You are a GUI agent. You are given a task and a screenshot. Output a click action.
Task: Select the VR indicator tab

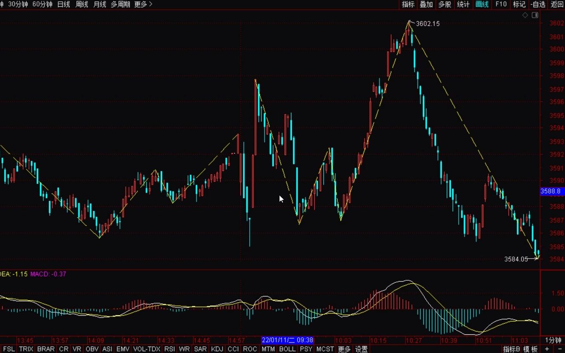click(77, 349)
